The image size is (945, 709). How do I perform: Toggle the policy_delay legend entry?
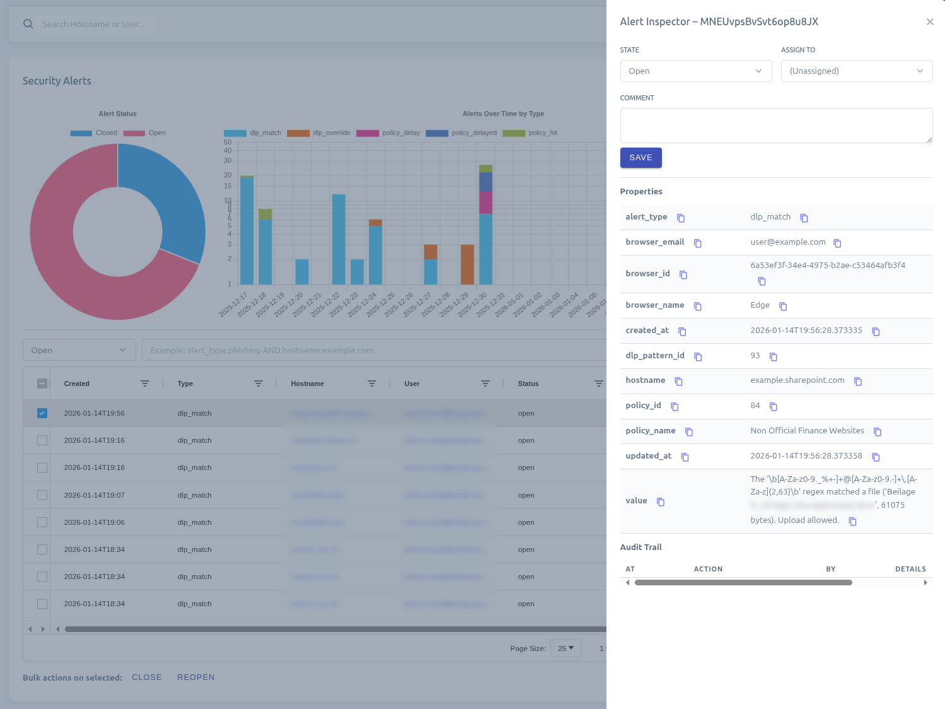388,133
